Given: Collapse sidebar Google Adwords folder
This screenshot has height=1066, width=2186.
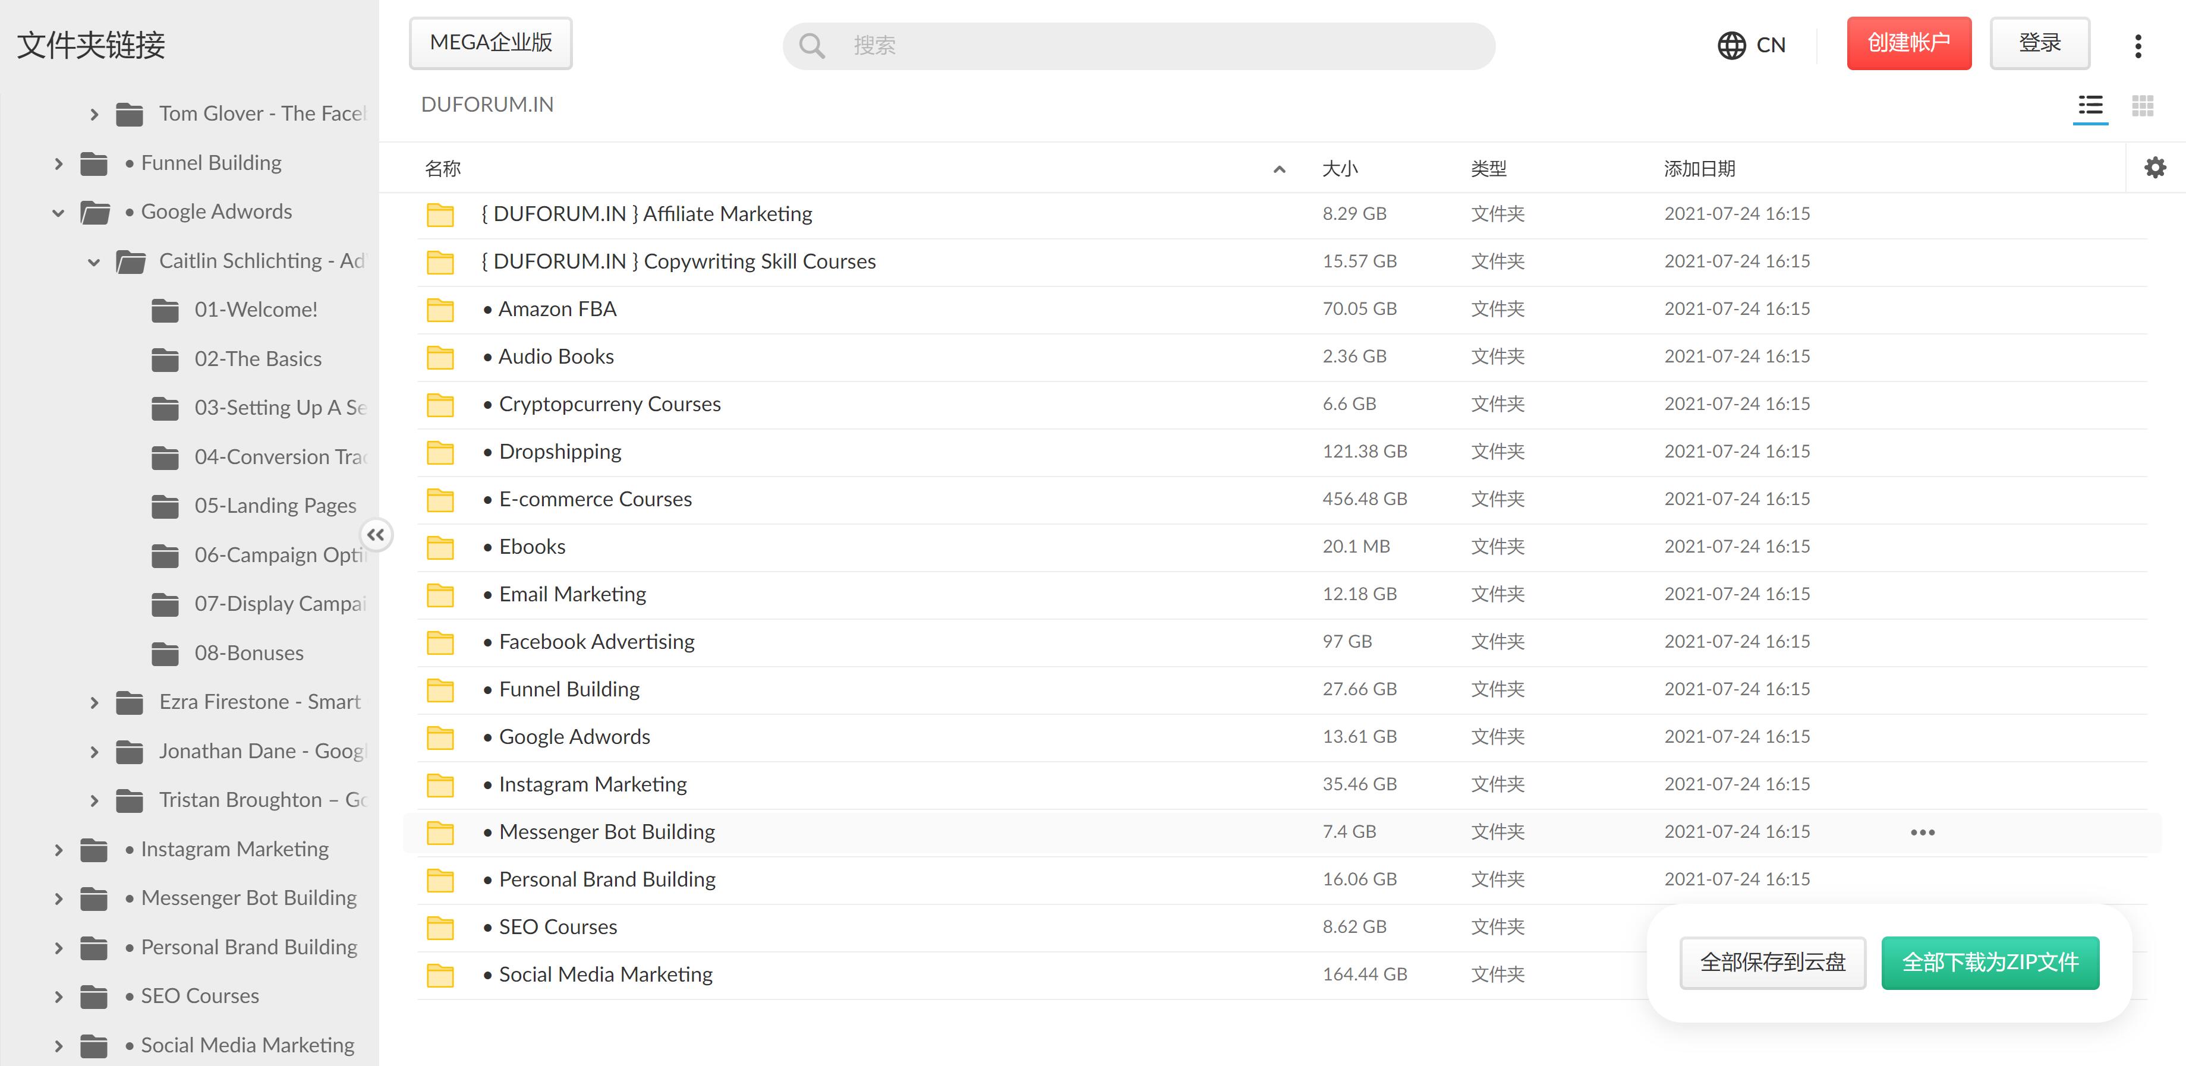Looking at the screenshot, I should pyautogui.click(x=59, y=212).
